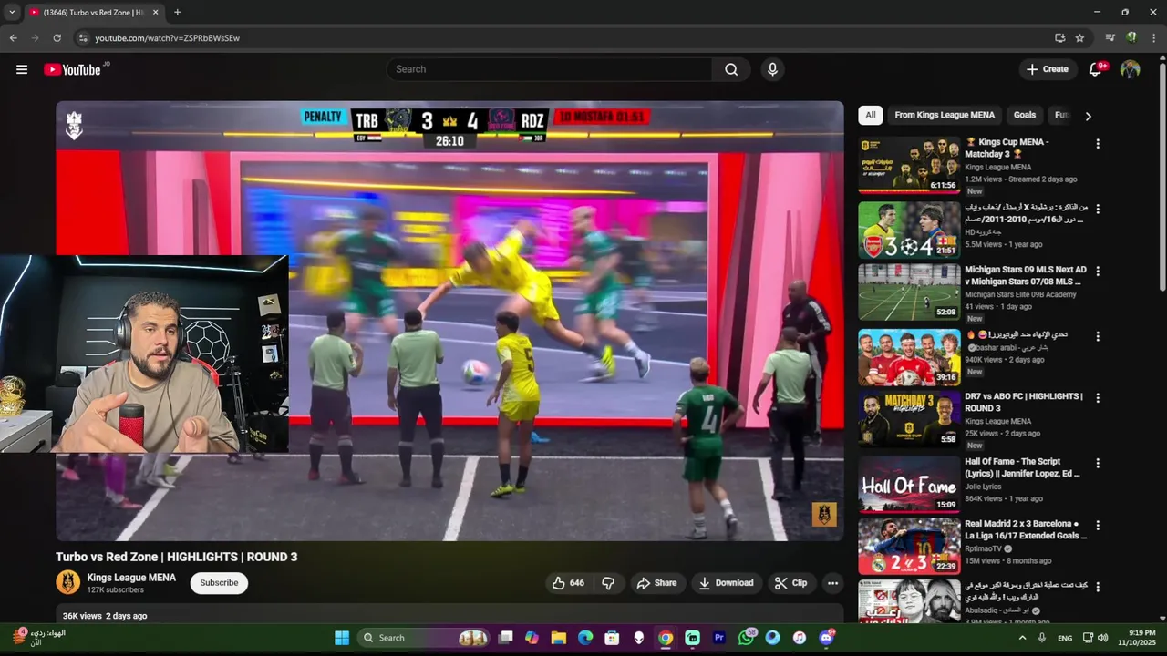Screen dimensions: 1167x656
Task: Install app icon in the address bar
Action: coord(1059,38)
